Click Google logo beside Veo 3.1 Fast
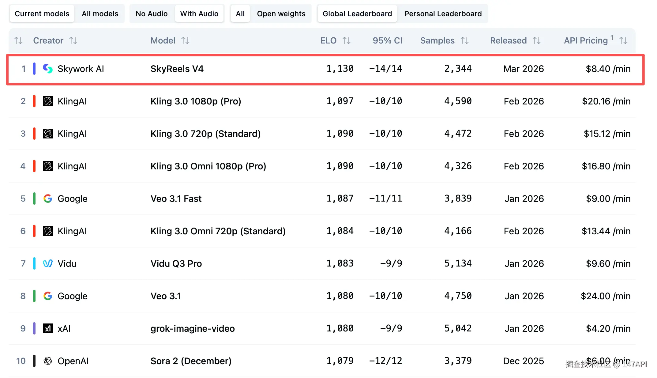This screenshot has width=657, height=378. coord(47,198)
